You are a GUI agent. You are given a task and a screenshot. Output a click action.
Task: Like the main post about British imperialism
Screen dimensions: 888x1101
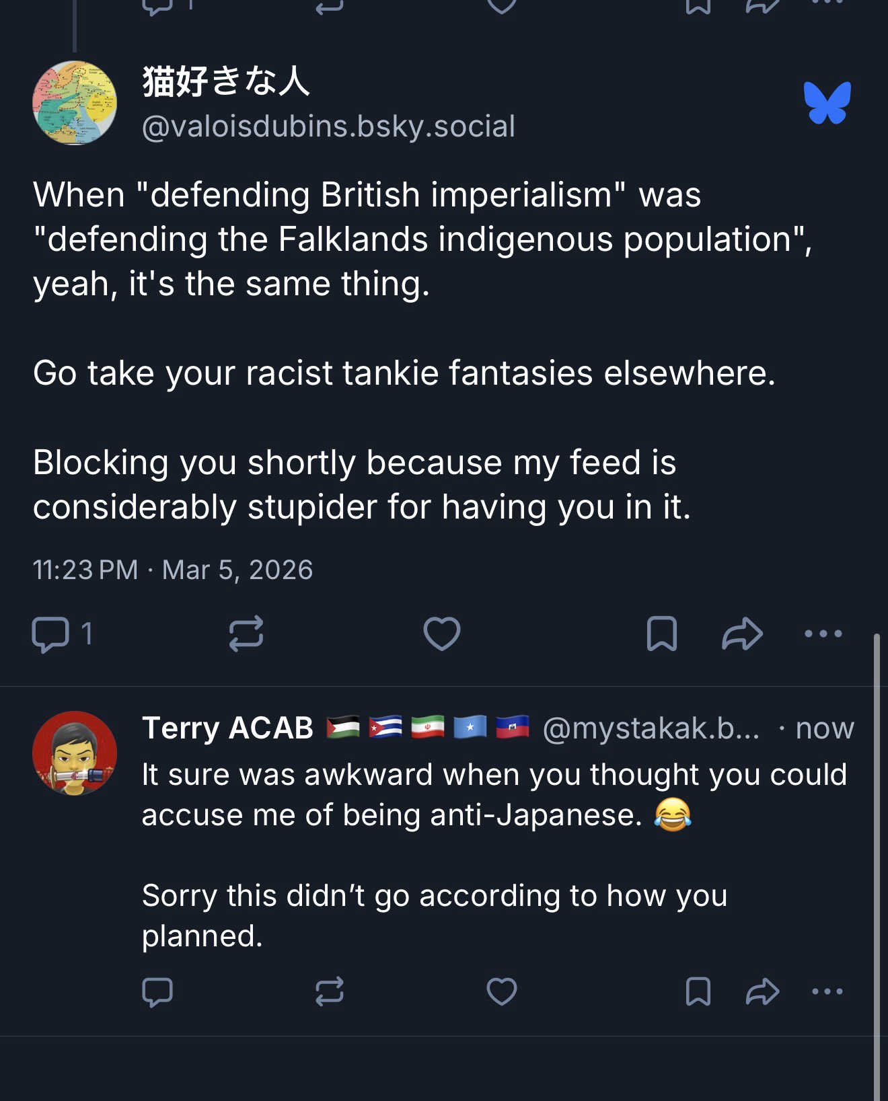pos(441,634)
